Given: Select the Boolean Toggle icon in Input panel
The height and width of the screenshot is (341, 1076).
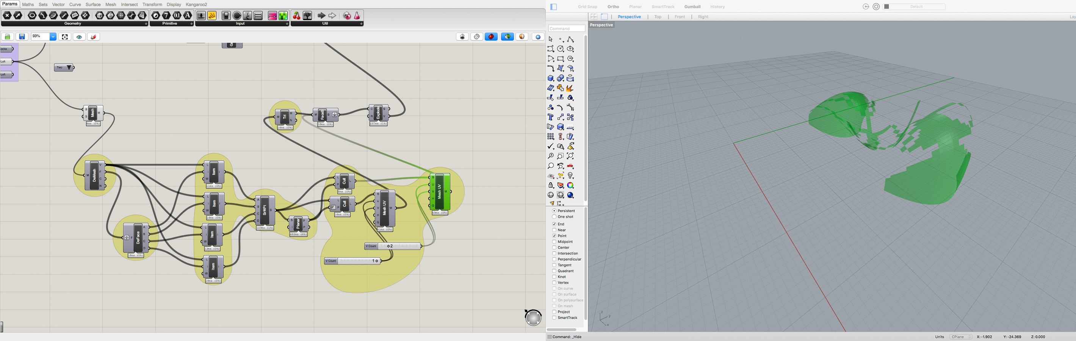Looking at the screenshot, I should click(226, 16).
